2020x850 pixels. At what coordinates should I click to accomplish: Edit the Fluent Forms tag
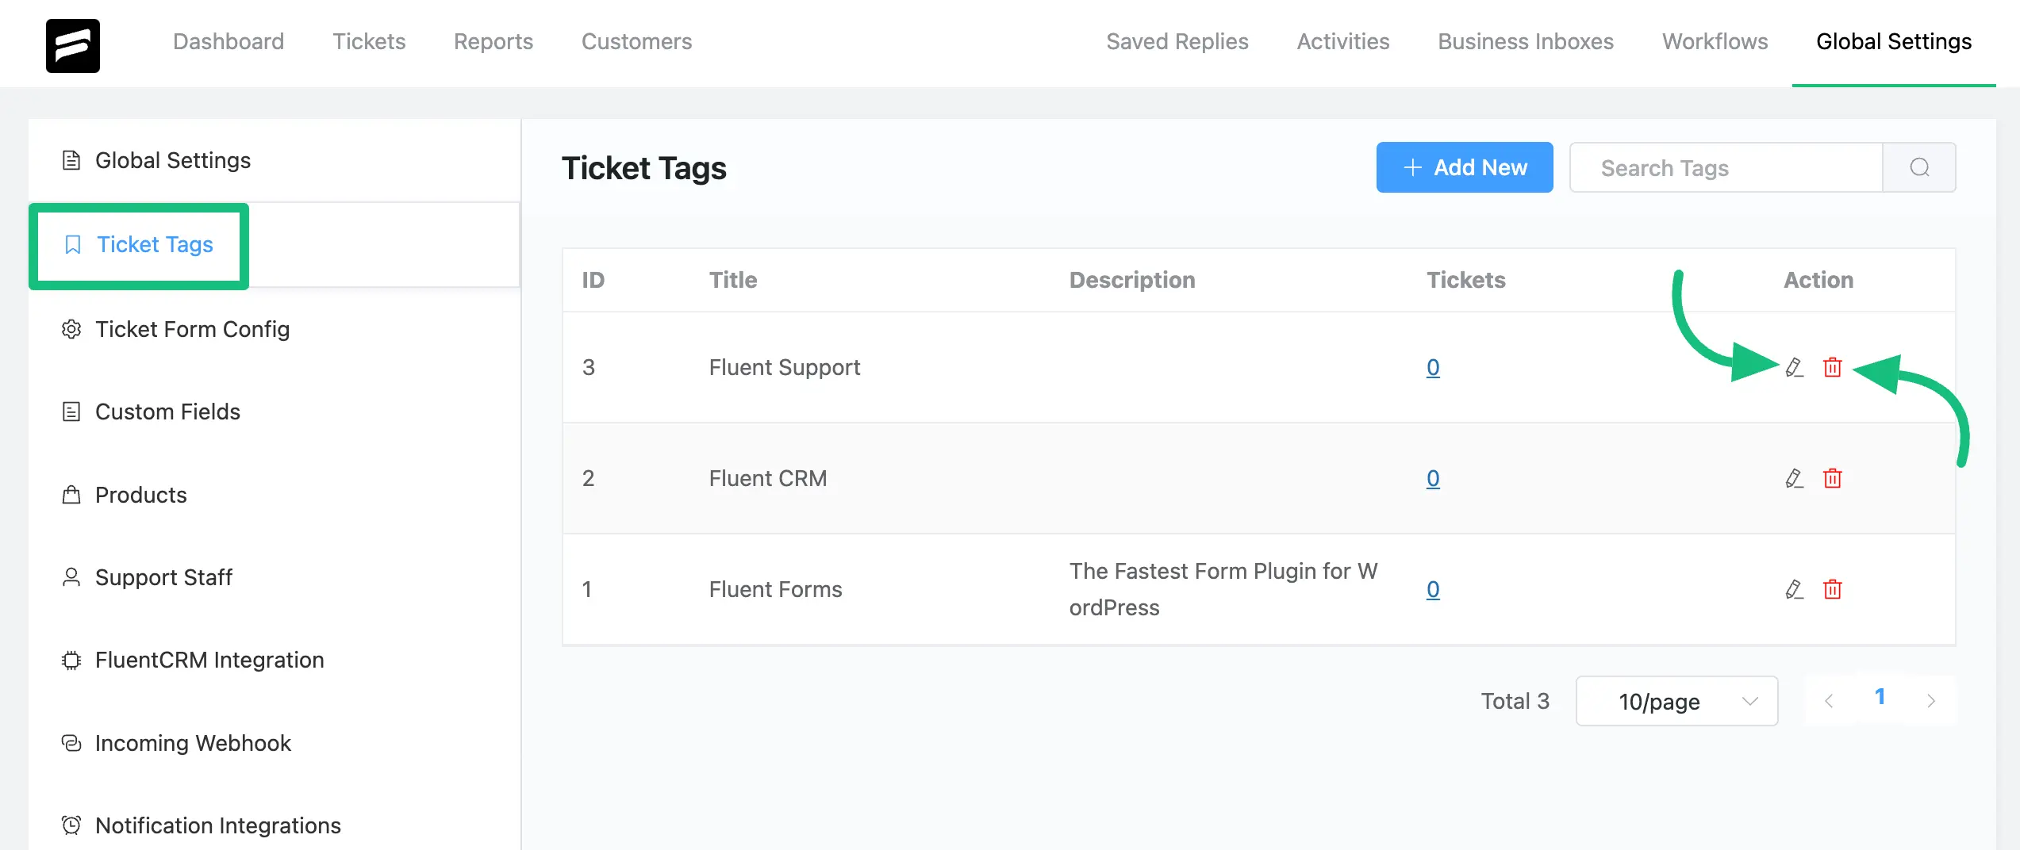[x=1794, y=589]
